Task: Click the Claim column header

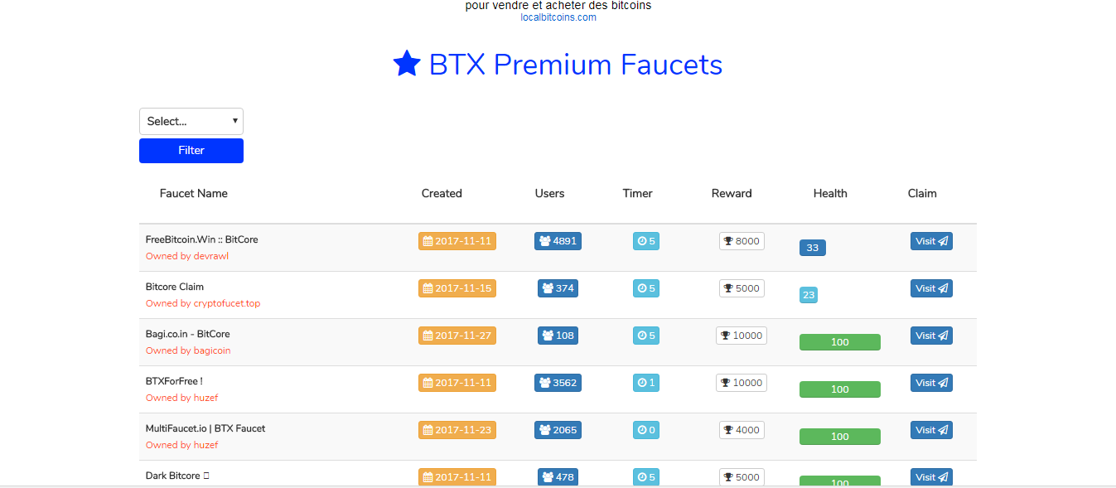Action: click(922, 193)
